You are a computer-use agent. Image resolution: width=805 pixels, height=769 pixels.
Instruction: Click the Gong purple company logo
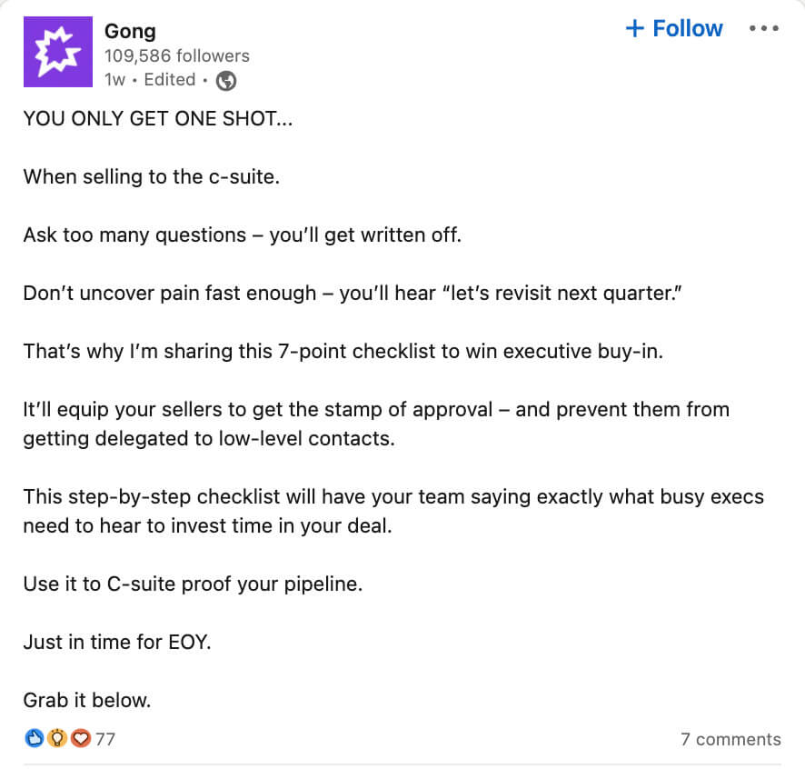click(x=57, y=52)
